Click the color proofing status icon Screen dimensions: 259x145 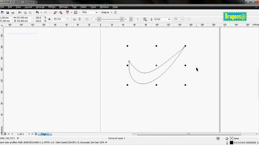pos(218,139)
